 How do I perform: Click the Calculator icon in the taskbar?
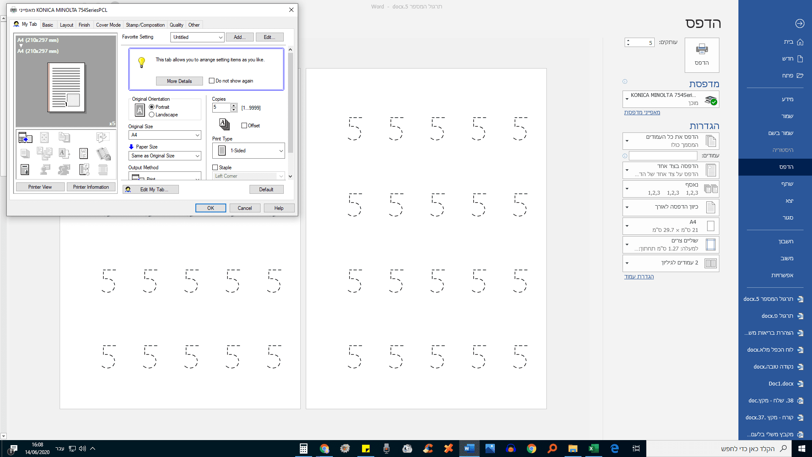click(x=303, y=449)
